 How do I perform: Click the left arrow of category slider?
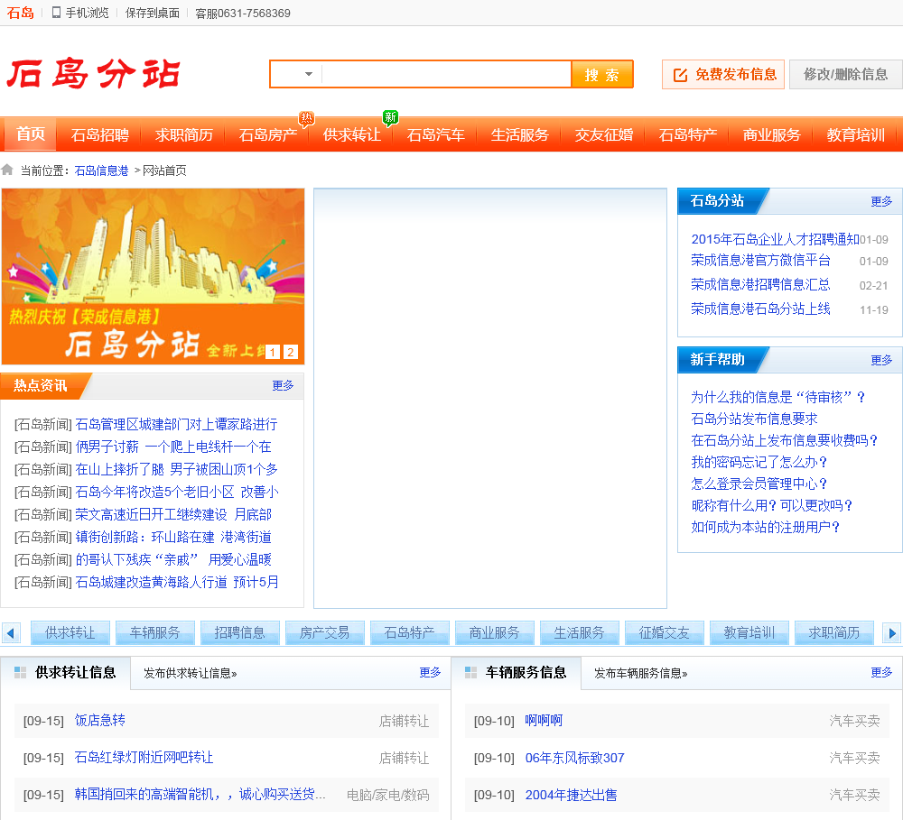(x=11, y=633)
